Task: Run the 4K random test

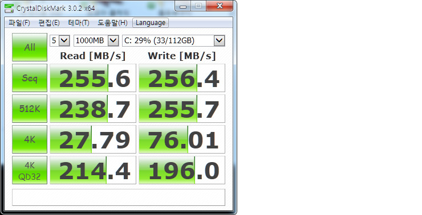Action: click(30, 139)
